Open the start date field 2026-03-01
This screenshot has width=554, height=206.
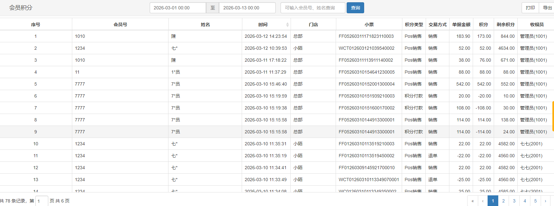pos(178,8)
